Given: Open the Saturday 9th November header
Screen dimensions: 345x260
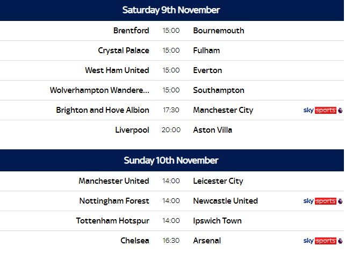Looking at the screenshot, I should click(172, 10).
